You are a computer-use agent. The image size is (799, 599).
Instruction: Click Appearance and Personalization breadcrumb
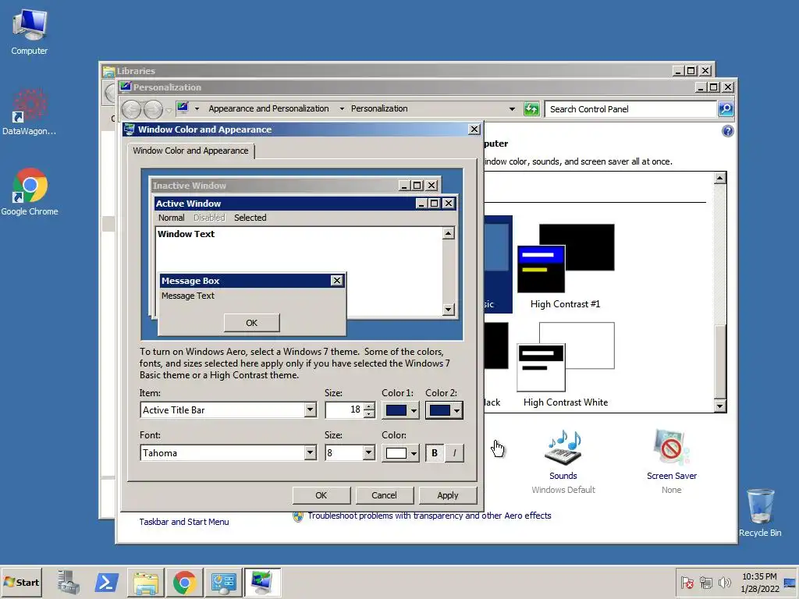[x=268, y=108]
